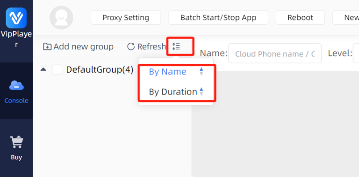Open the Level dropdown field
Screen dimensions: 359x177
(356, 54)
